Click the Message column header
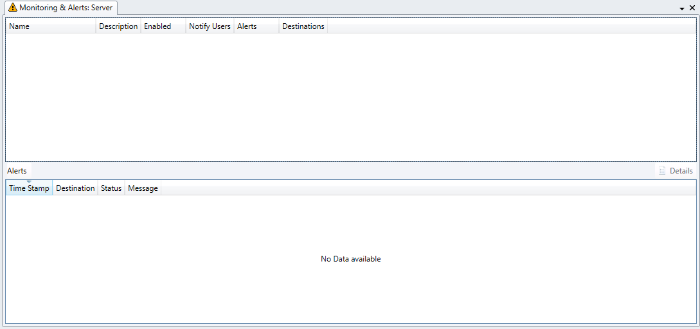Image resolution: width=700 pixels, height=329 pixels. click(x=143, y=188)
